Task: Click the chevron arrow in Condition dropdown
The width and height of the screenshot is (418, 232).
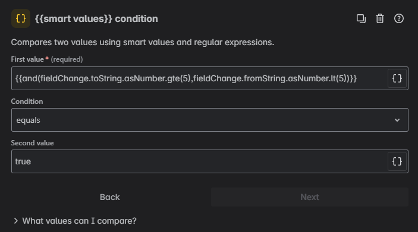Action: click(397, 120)
